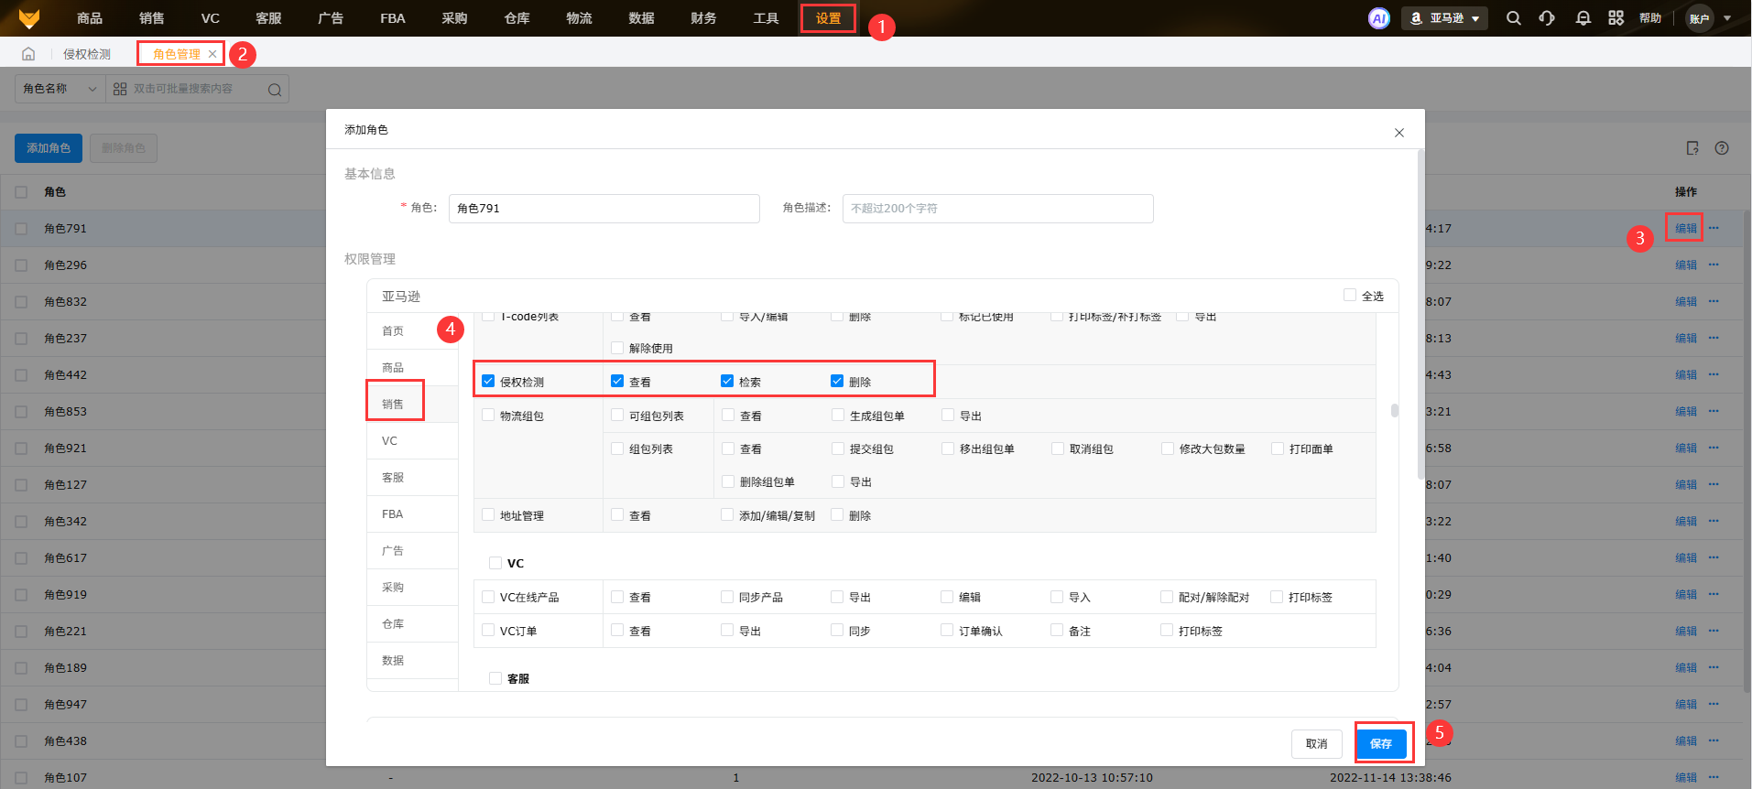Click the help question mark icon
This screenshot has height=789, width=1752.
coord(1722,148)
